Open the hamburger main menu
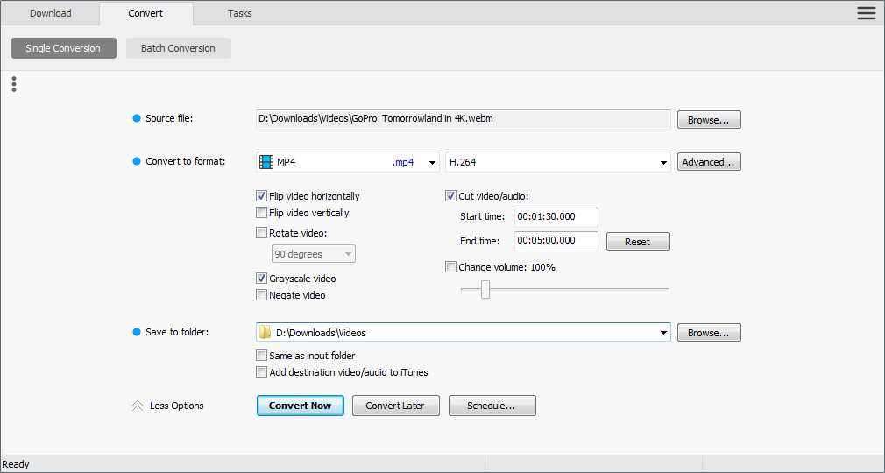Image resolution: width=885 pixels, height=473 pixels. [866, 12]
